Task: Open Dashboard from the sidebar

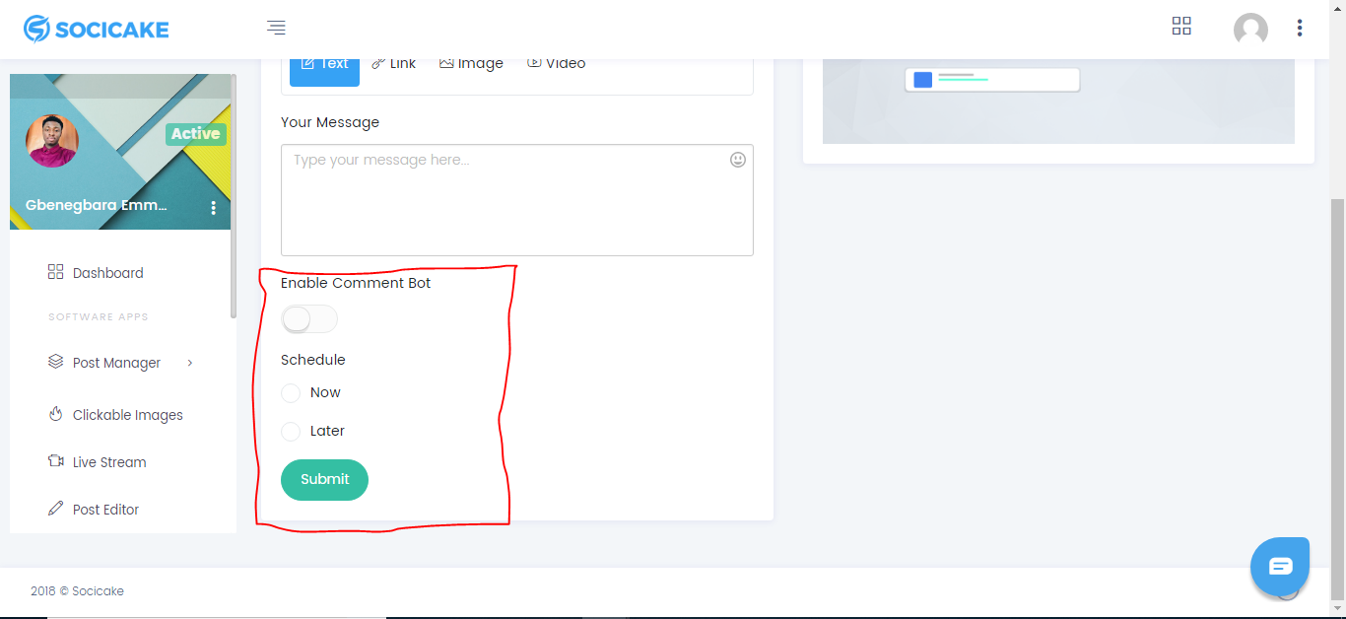Action: [108, 273]
